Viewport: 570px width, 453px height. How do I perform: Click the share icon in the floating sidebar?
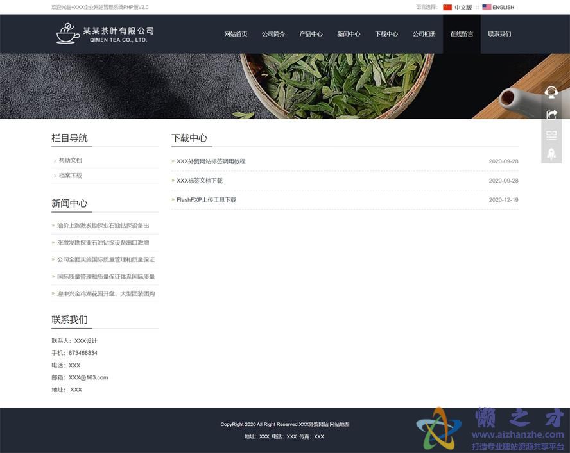click(x=551, y=114)
